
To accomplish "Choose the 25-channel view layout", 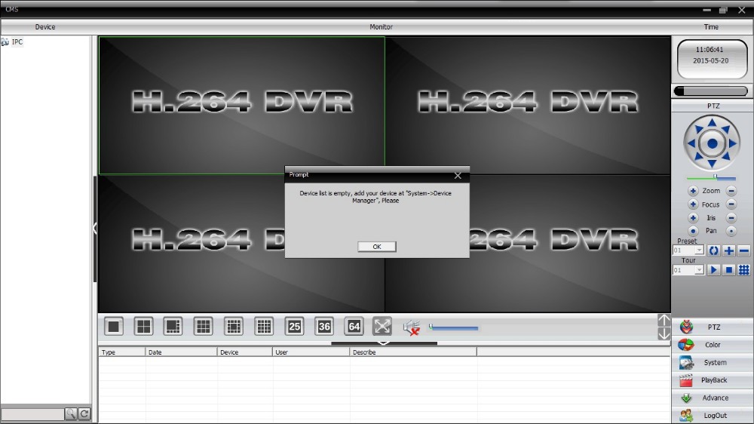I will tap(294, 326).
